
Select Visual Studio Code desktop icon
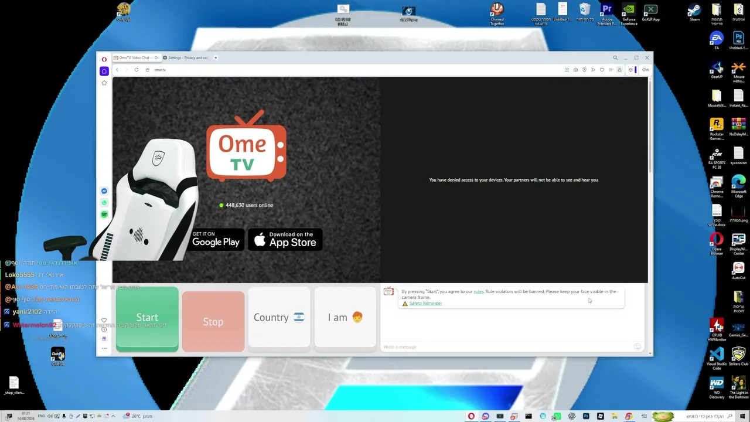point(717,358)
